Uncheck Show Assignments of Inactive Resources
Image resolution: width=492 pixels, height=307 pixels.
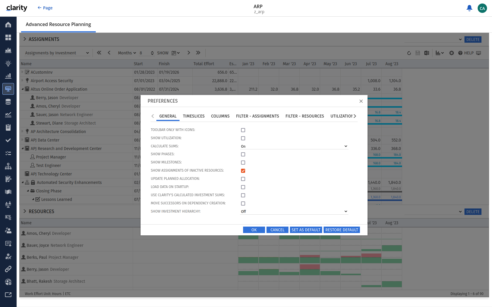[x=243, y=171]
